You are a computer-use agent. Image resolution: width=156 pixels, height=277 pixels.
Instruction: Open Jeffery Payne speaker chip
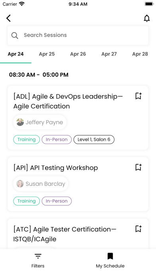pyautogui.click(x=40, y=122)
